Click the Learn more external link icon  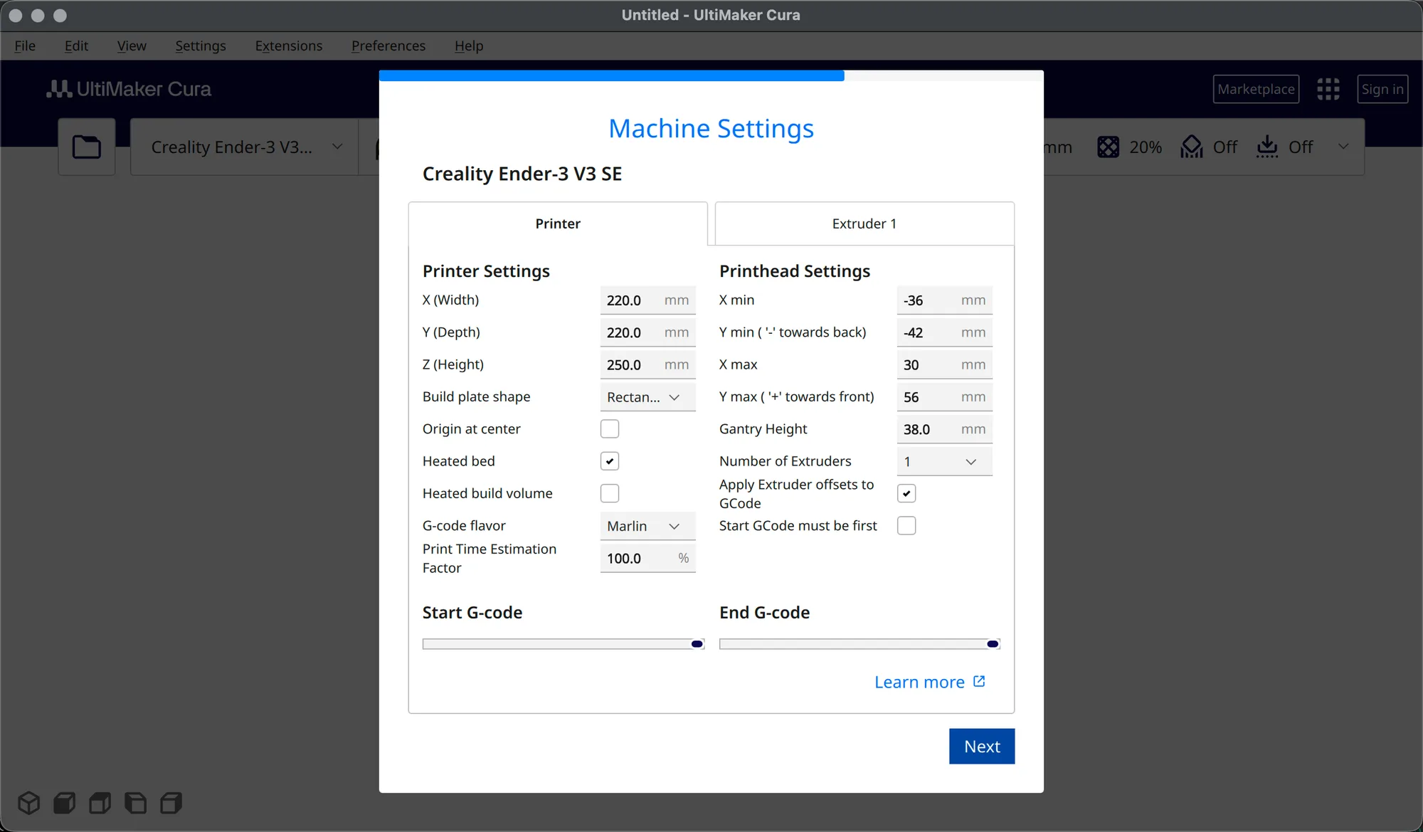point(979,681)
